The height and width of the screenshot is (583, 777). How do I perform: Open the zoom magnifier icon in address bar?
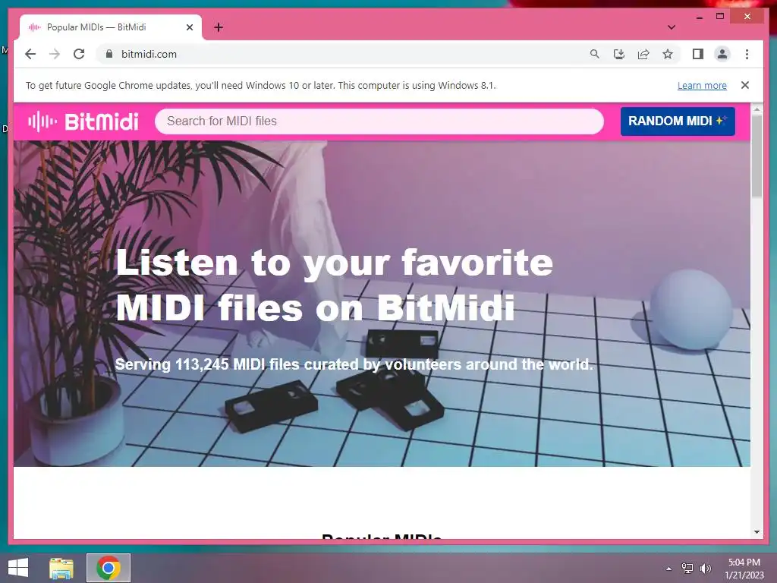click(595, 54)
